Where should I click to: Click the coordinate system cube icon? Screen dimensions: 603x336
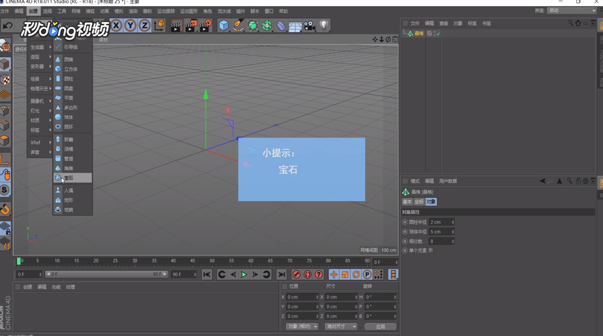point(159,26)
